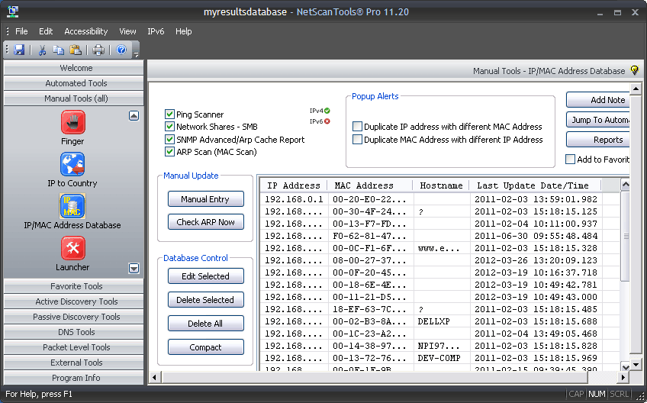This screenshot has height=403, width=647.
Task: Expand the Program Info section
Action: click(73, 378)
